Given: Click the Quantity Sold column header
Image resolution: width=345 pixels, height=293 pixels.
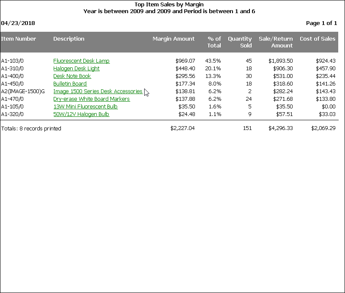Looking at the screenshot, I should coord(240,42).
